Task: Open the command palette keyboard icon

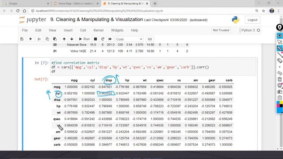Action: tap(150, 39)
